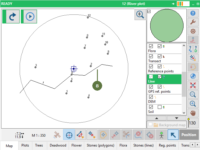Open the Reg. points tab

pos(167,145)
